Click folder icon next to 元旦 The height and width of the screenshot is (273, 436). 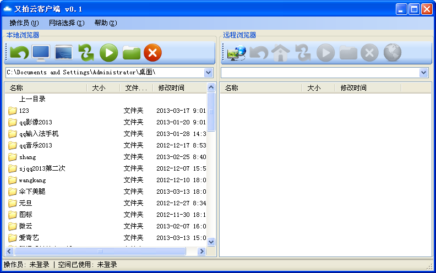tap(12, 203)
